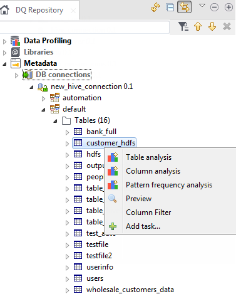236x294 pixels.
Task: Click the green plus Add task icon
Action: [113, 226]
